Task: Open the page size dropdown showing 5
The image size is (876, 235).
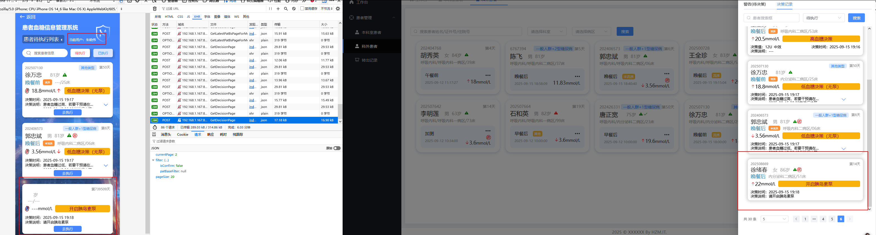Action: point(775,219)
